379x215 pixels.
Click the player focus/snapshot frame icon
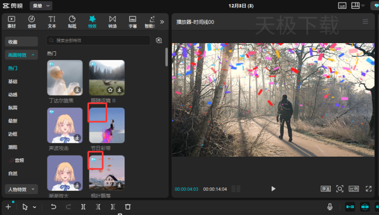339,189
